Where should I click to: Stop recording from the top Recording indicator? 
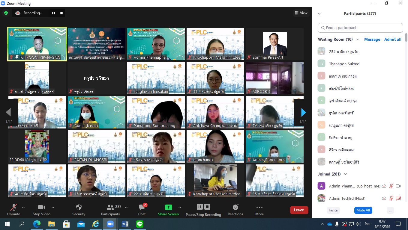click(x=61, y=13)
